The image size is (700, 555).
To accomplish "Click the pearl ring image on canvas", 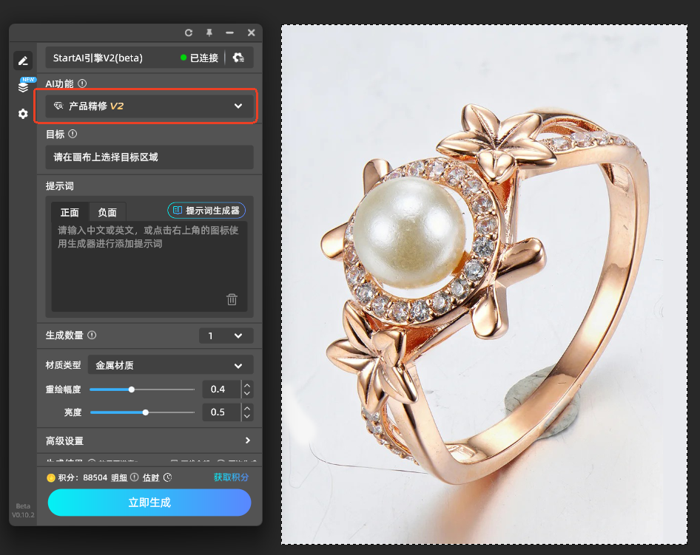I will point(484,285).
